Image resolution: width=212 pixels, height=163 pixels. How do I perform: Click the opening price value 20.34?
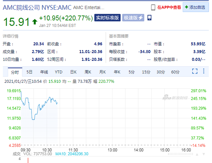[39, 44]
